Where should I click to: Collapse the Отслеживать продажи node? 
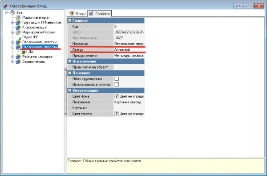pyautogui.click(x=13, y=47)
